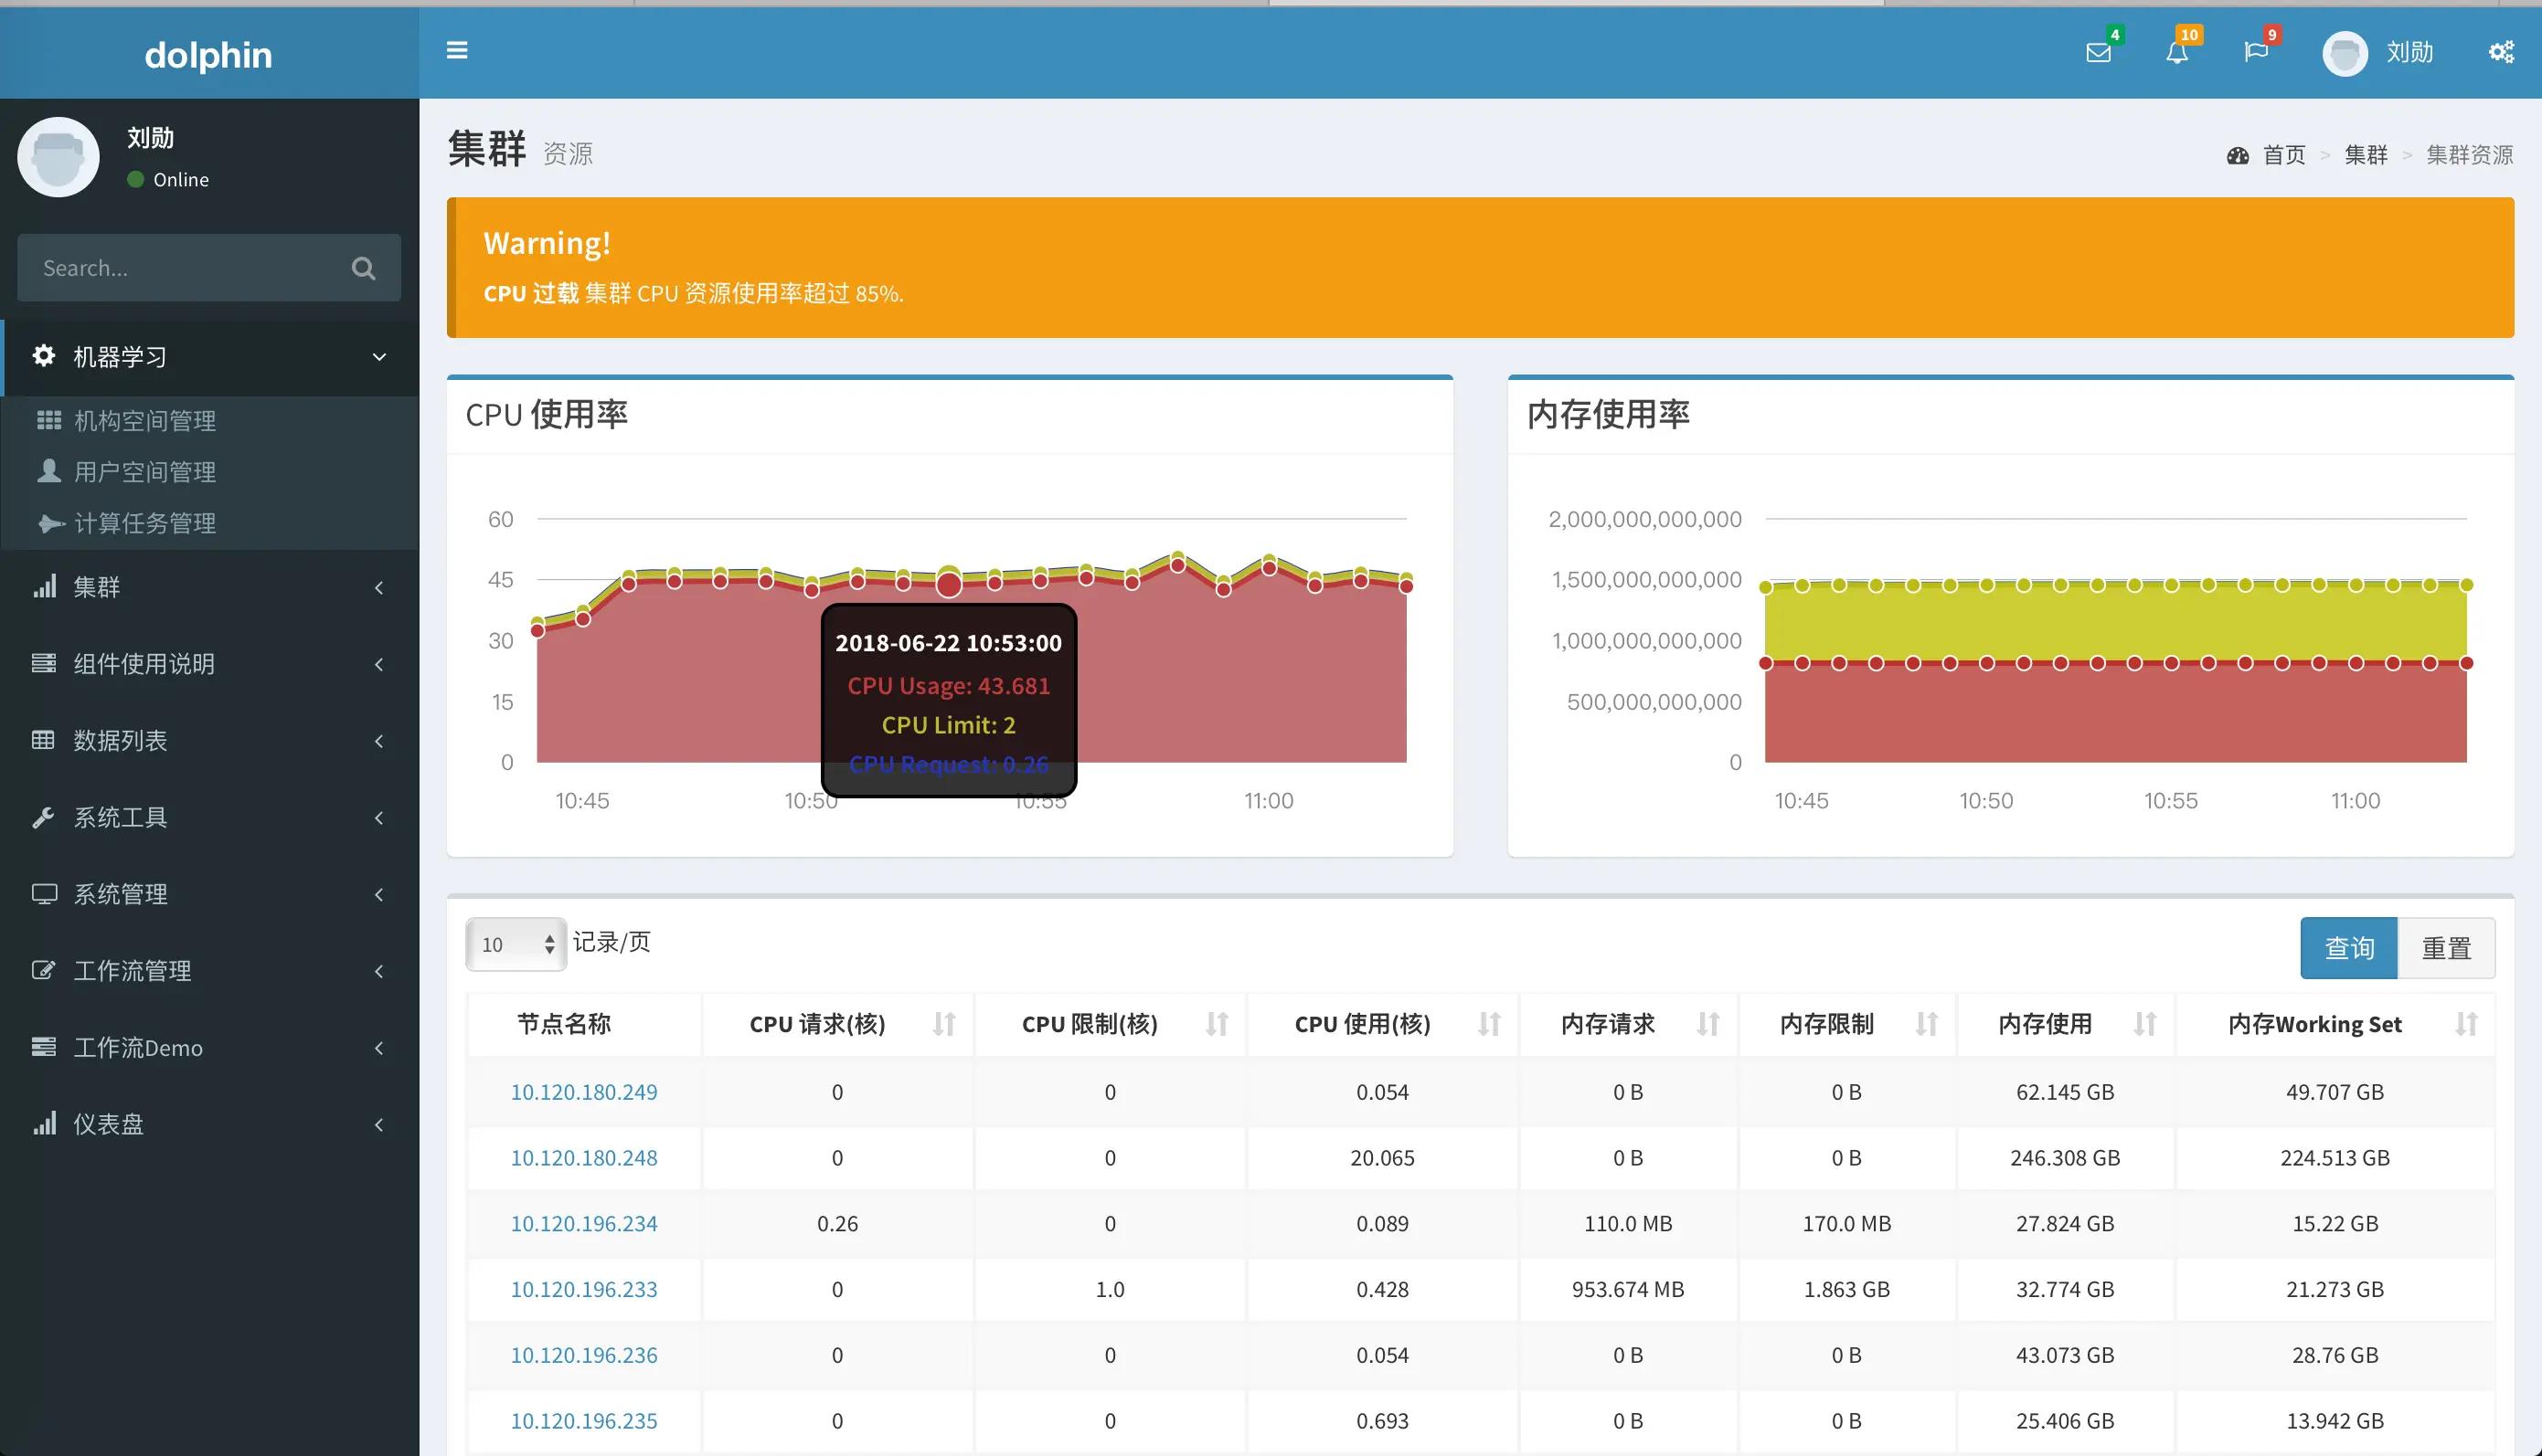Toggle sort on CPU 使用(核) column
Viewport: 2542px width, 1456px height.
[1489, 1023]
